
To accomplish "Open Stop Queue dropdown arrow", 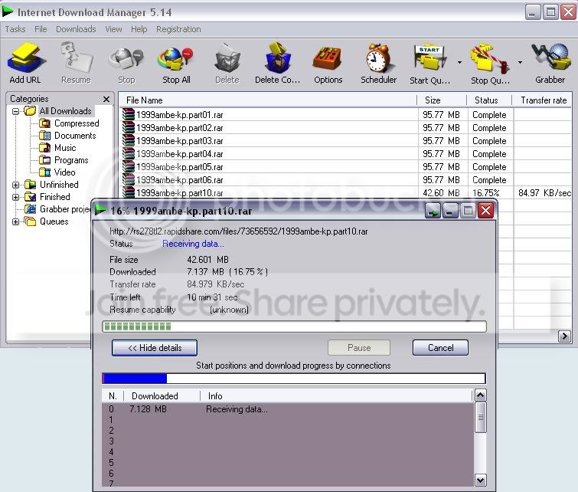I will tap(520, 62).
